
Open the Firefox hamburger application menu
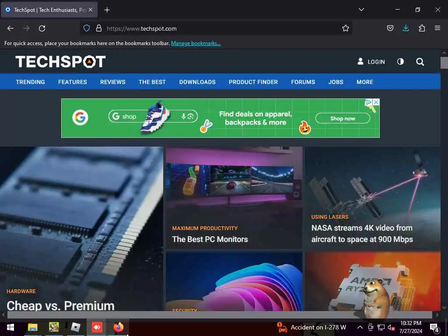[437, 28]
